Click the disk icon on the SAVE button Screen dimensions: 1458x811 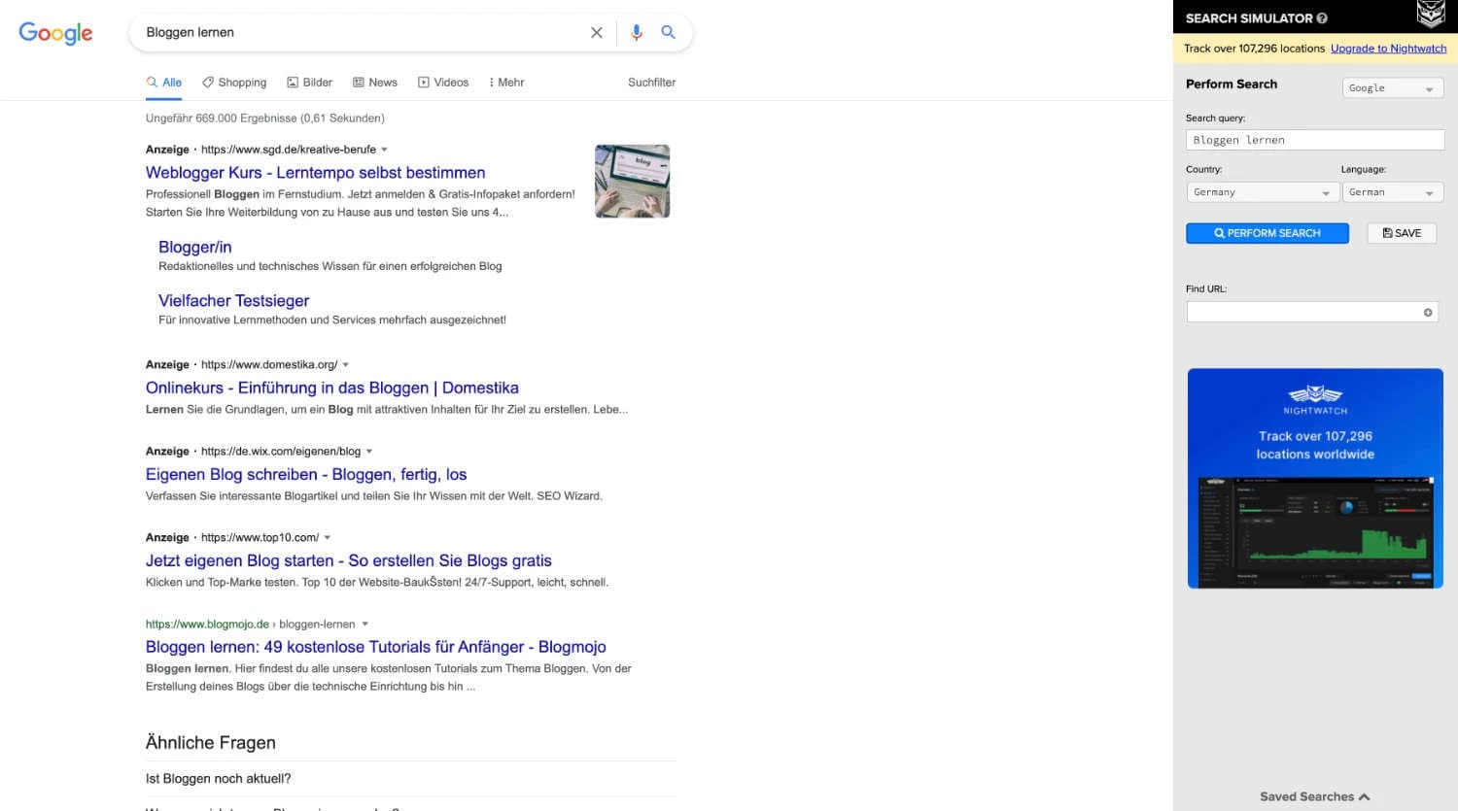point(1387,232)
